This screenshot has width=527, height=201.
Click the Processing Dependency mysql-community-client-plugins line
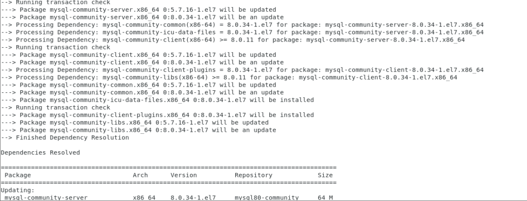coord(242,70)
